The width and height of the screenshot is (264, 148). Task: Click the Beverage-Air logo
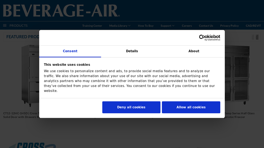(61, 11)
